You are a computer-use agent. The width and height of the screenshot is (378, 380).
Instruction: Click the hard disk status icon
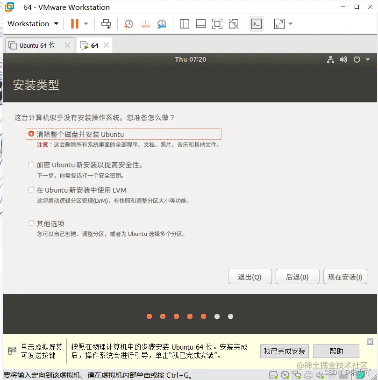point(273,375)
